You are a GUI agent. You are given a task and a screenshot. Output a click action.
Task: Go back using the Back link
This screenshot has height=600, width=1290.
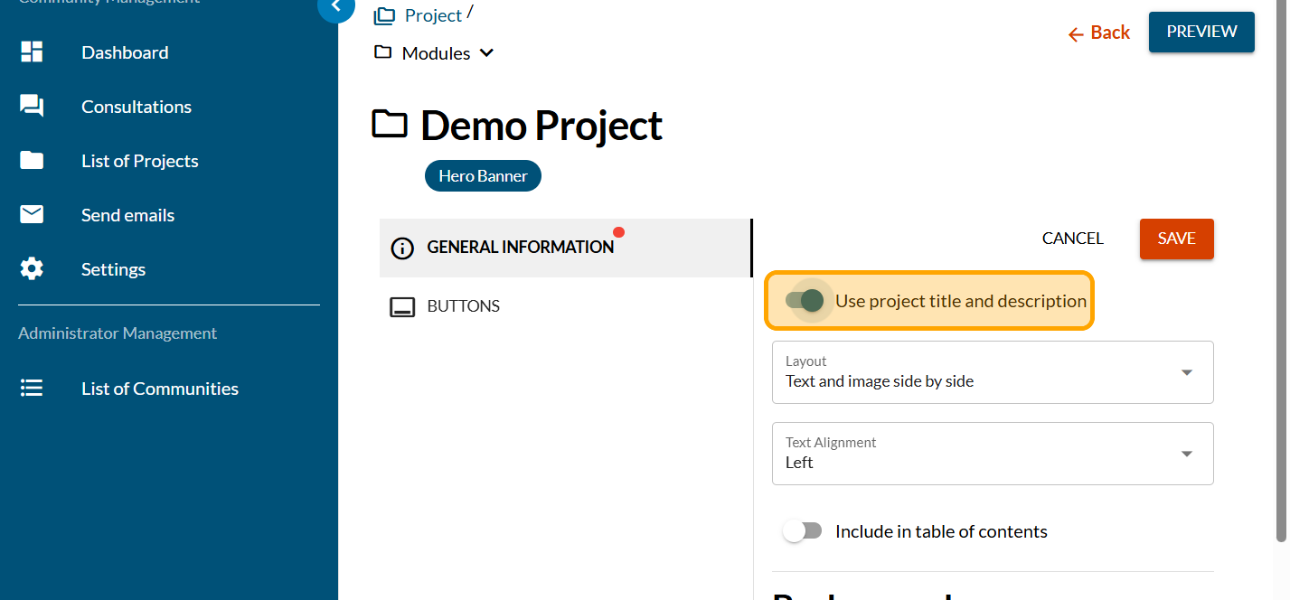pyautogui.click(x=1099, y=33)
